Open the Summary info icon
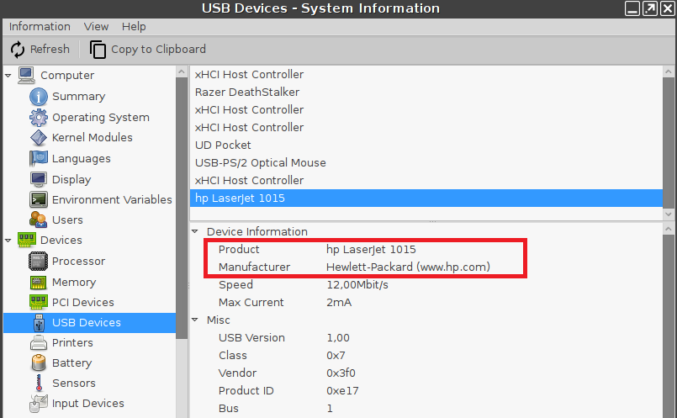677x418 pixels. coord(39,97)
